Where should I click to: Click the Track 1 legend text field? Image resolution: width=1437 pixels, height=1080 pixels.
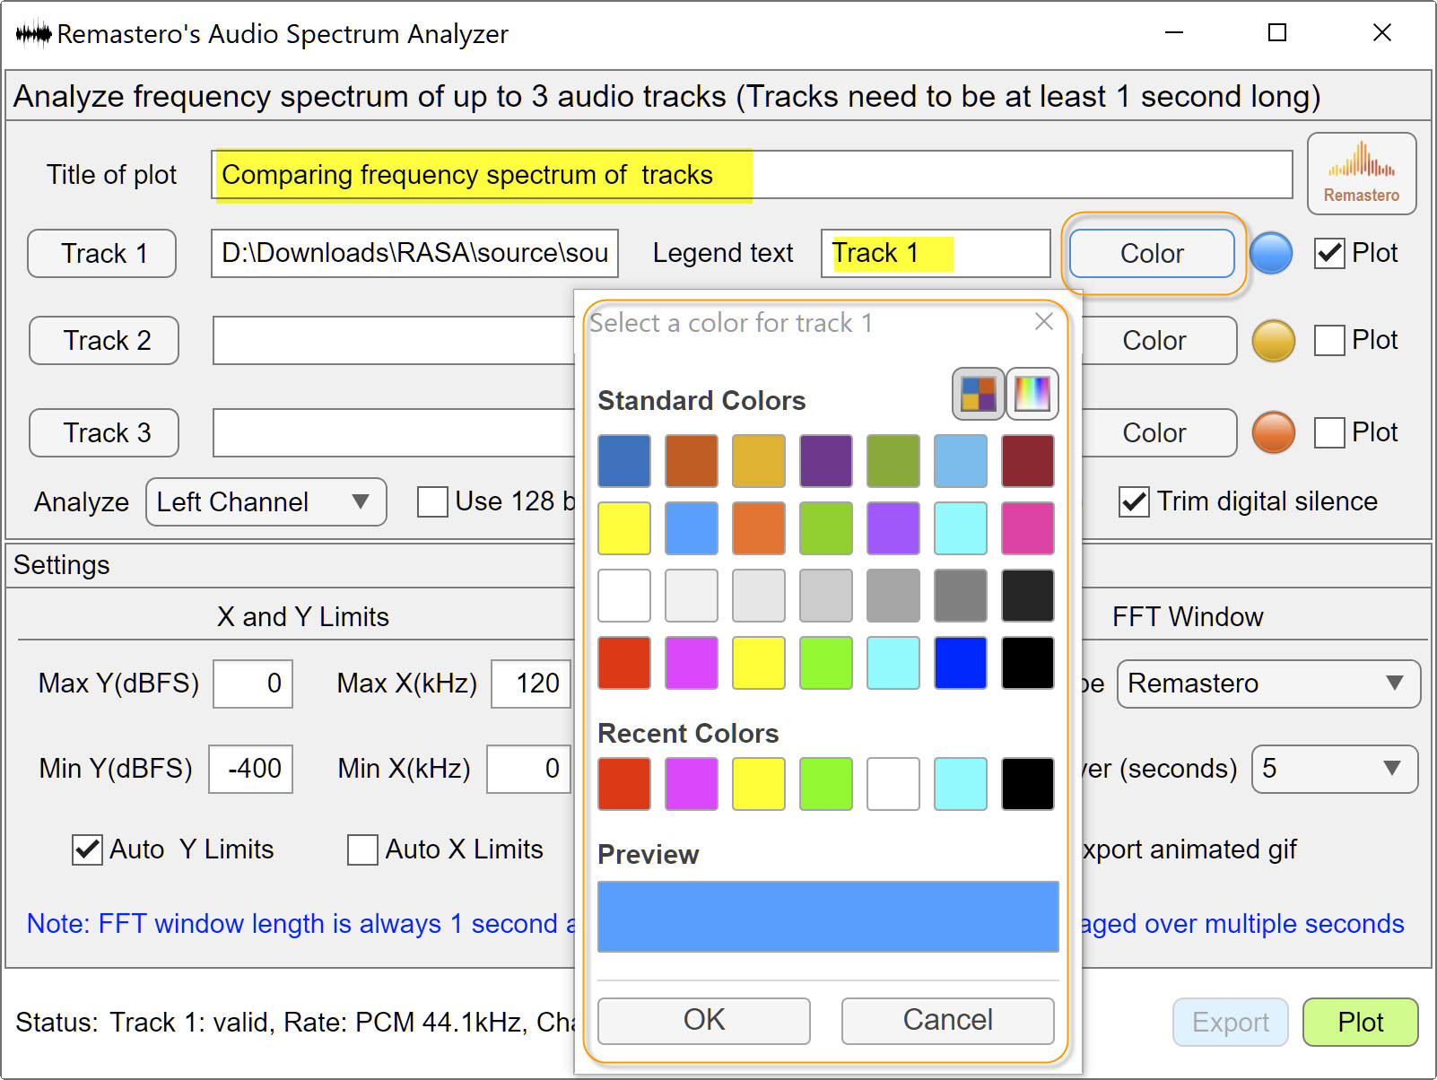coord(936,254)
